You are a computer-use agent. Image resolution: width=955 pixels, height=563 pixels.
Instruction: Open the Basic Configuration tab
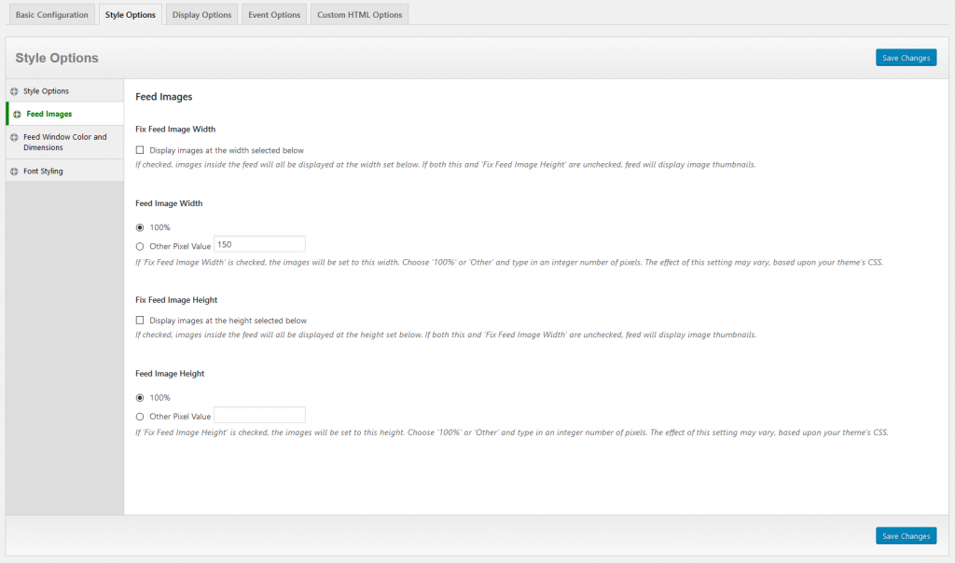(51, 15)
